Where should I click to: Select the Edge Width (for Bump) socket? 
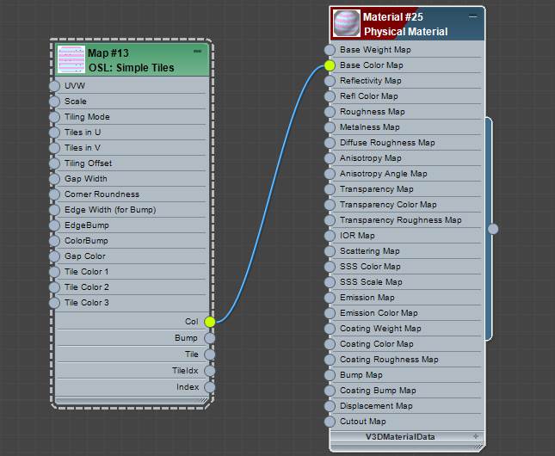coord(54,210)
